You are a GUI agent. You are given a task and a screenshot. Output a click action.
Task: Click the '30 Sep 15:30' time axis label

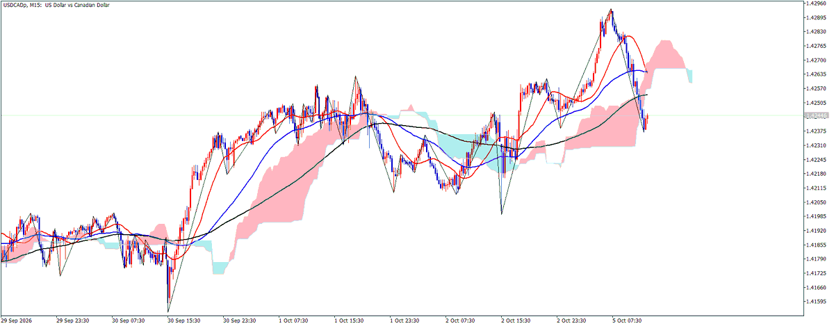(x=184, y=321)
